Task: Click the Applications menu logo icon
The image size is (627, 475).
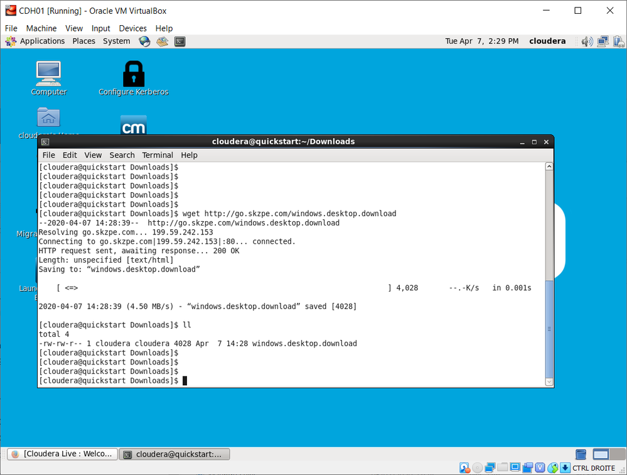Action: pyautogui.click(x=11, y=41)
